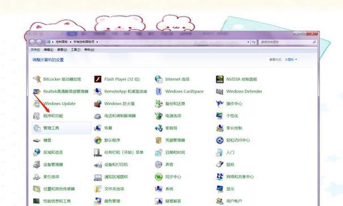This screenshot has height=206, width=343.
Task: Open the mouse settings icon
Action: [x=220, y=164]
